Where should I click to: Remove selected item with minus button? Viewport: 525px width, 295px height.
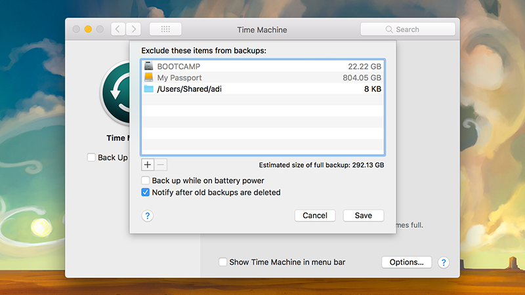161,165
